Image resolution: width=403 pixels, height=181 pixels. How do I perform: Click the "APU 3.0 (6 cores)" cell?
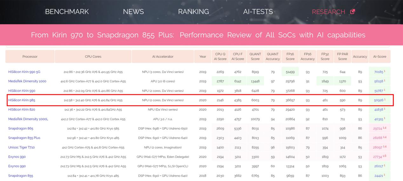(163, 81)
